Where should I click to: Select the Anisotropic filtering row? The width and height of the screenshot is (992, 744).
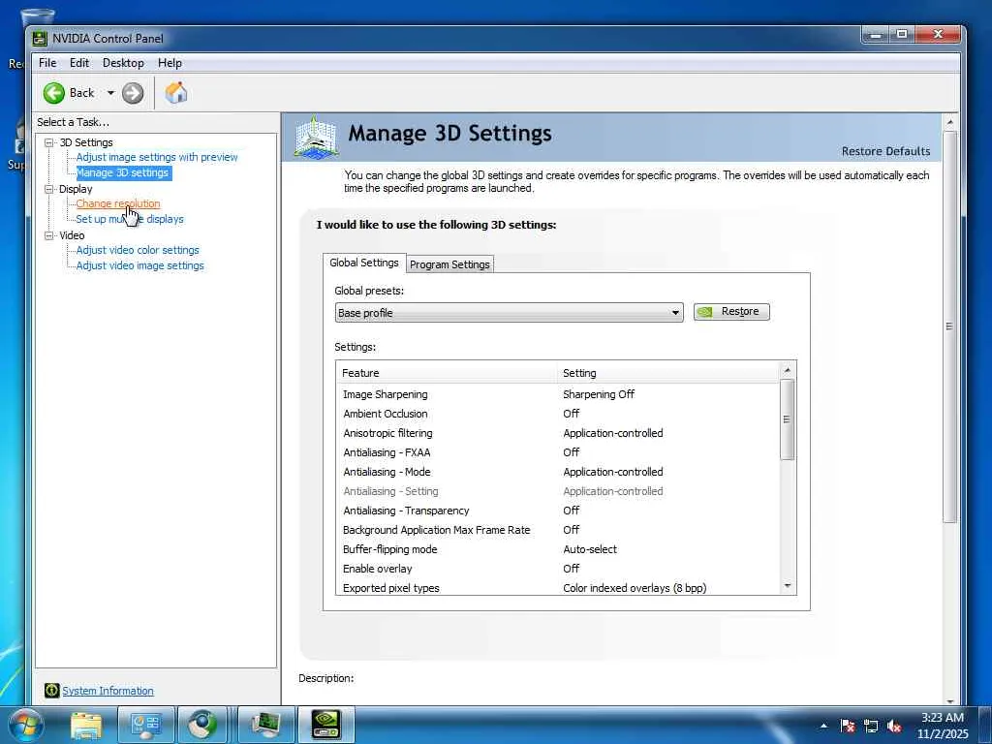(x=559, y=433)
